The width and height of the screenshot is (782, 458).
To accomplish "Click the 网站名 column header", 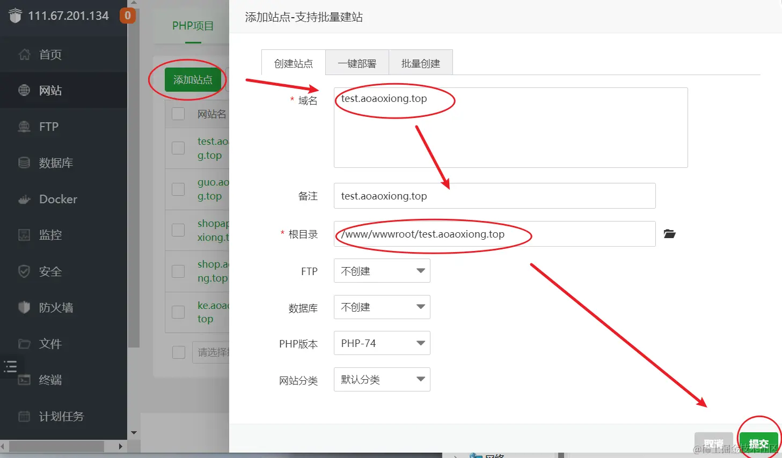I will 212,114.
